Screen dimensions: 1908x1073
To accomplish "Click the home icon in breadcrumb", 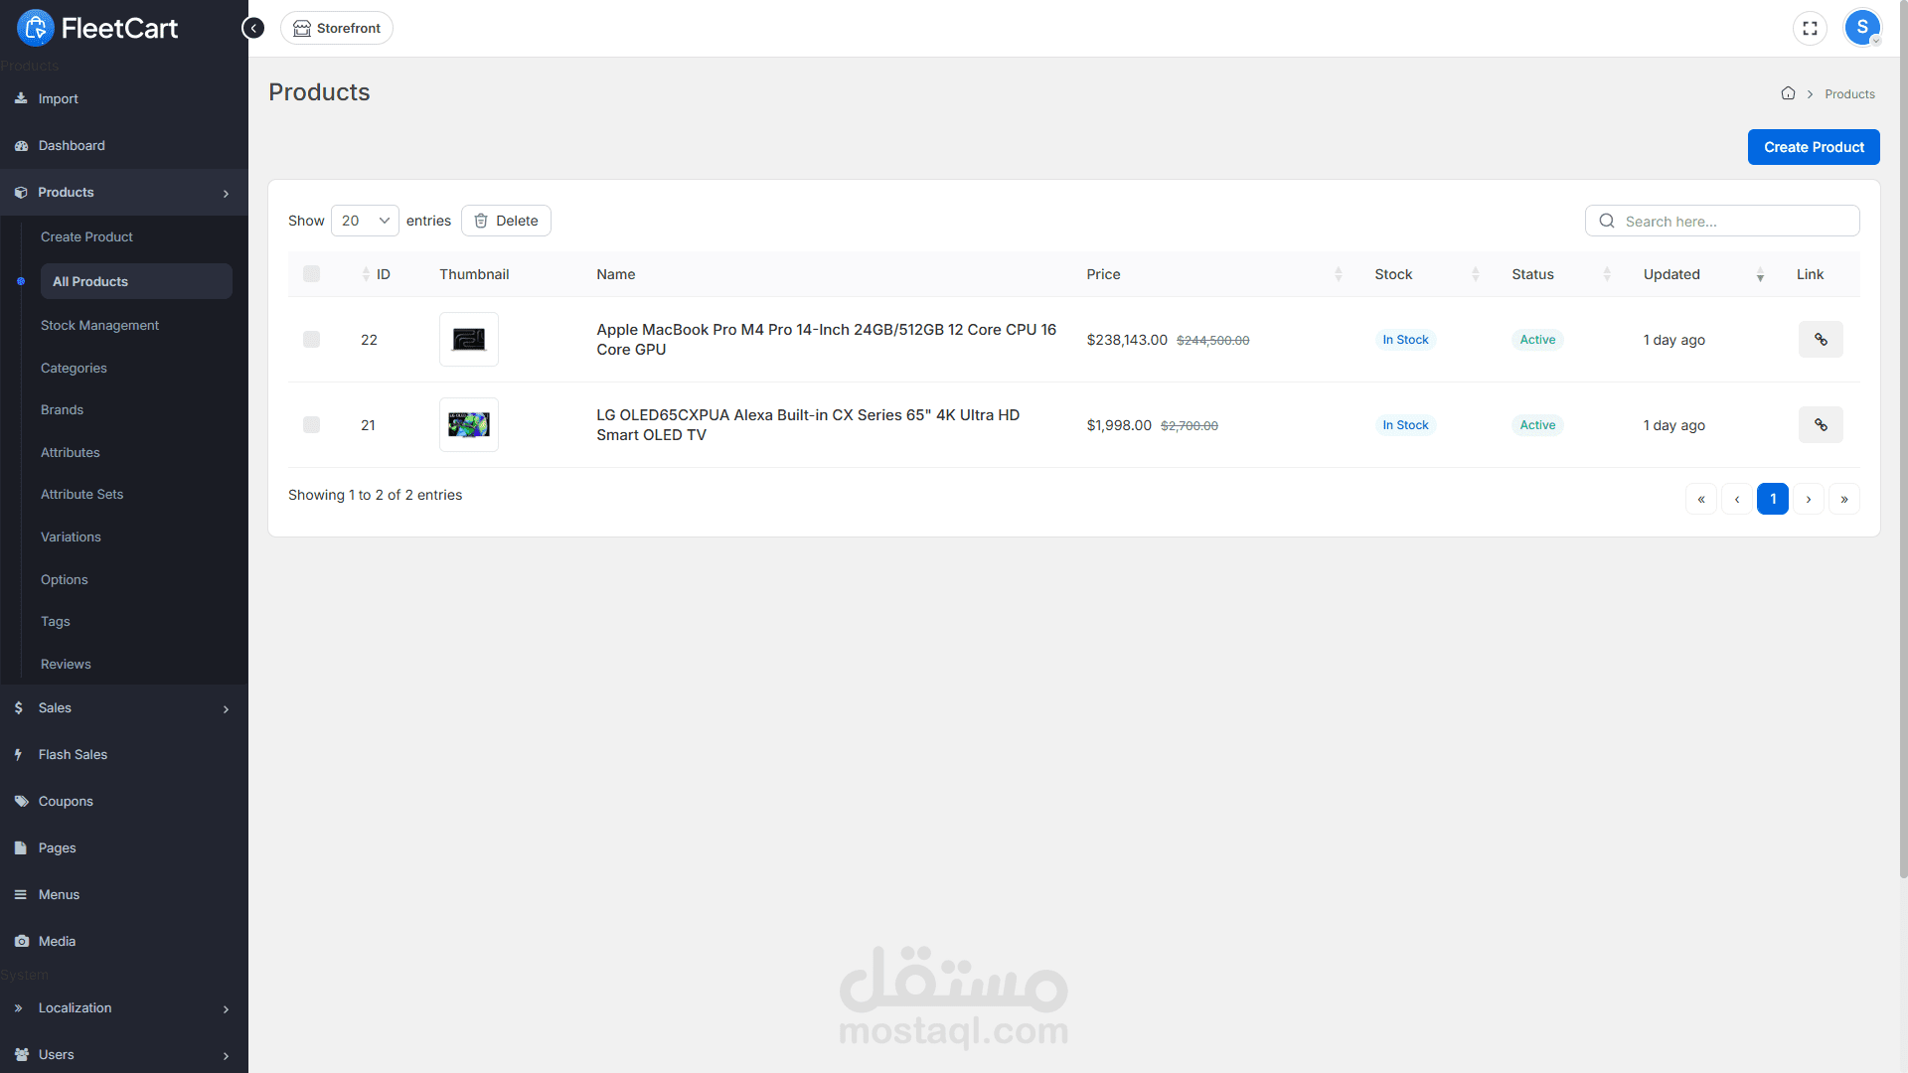I will (1788, 93).
